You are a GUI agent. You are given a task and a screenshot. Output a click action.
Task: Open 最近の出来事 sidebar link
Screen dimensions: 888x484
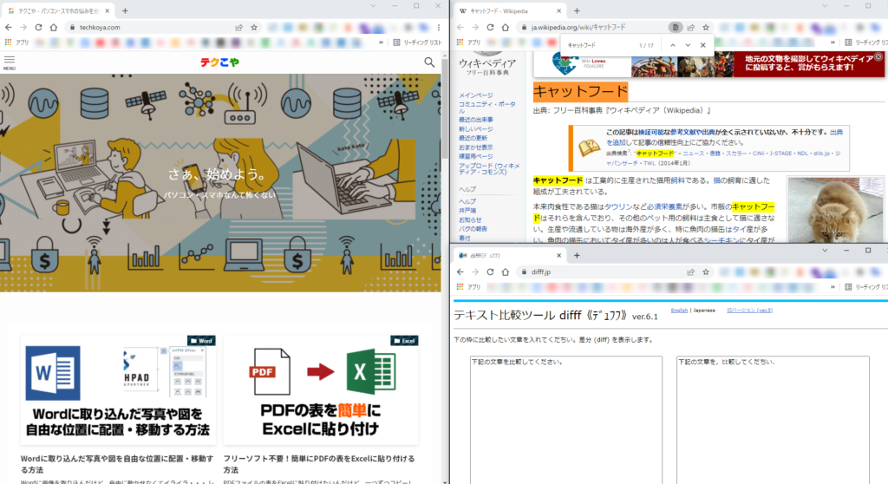(x=476, y=120)
